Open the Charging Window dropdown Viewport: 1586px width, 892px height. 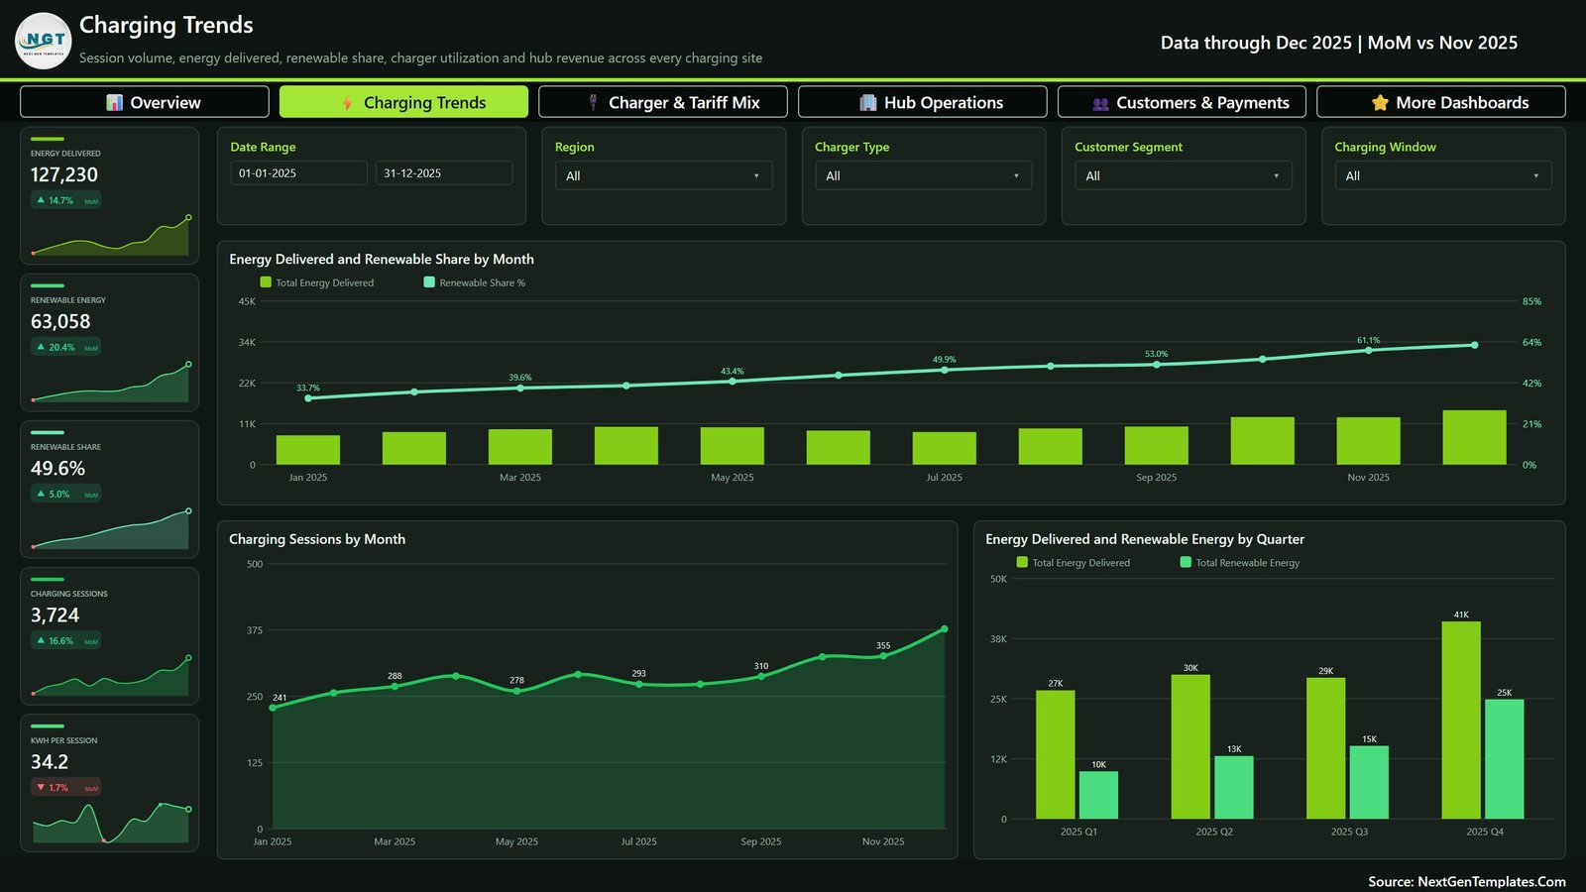tap(1442, 175)
